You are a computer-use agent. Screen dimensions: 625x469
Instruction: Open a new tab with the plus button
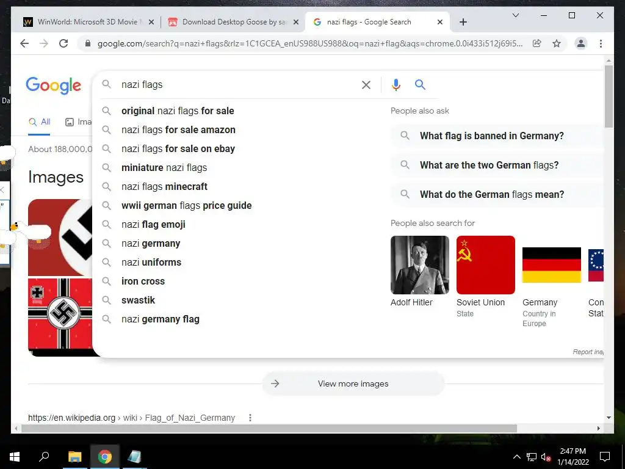coord(463,22)
